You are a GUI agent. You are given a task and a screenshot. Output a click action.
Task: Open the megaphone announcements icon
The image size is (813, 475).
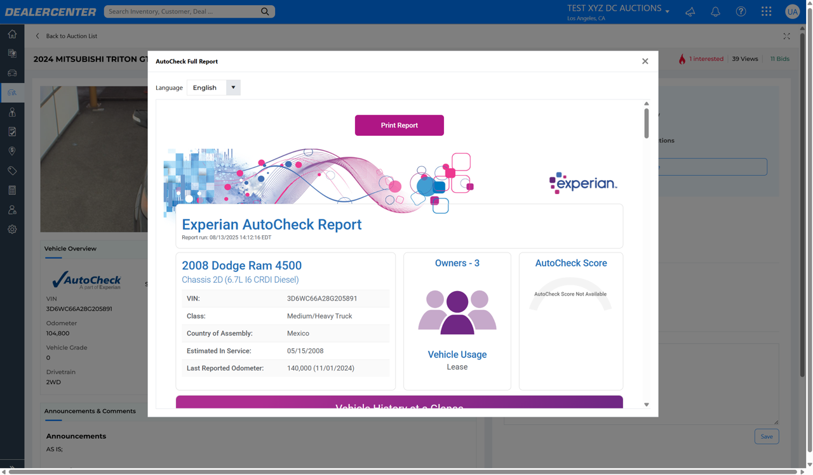pyautogui.click(x=690, y=11)
